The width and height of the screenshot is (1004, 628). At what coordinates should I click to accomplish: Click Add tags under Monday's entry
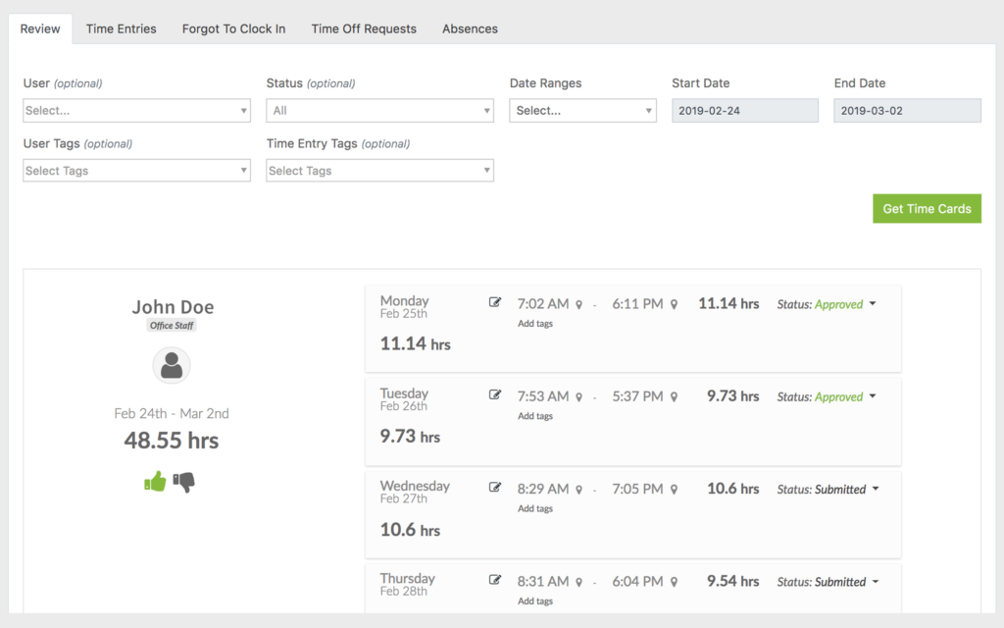[535, 324]
